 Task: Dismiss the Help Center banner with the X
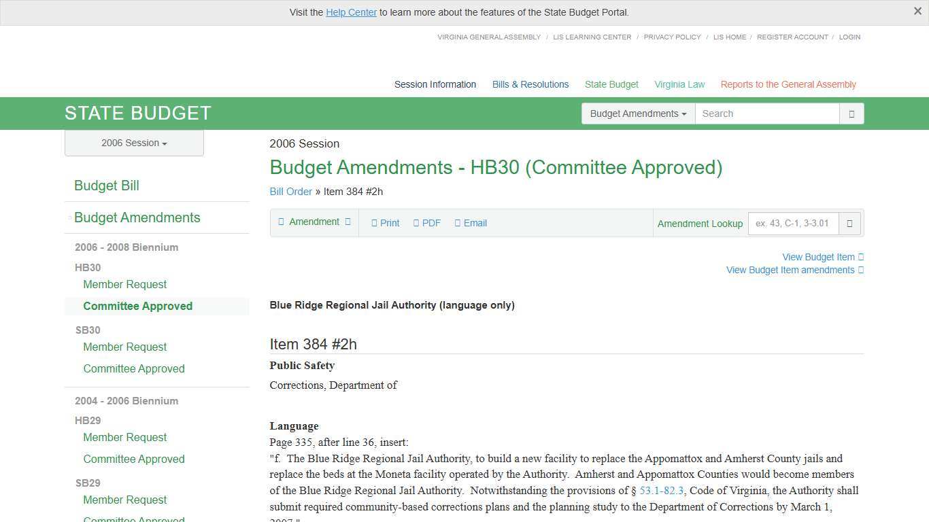pyautogui.click(x=917, y=11)
